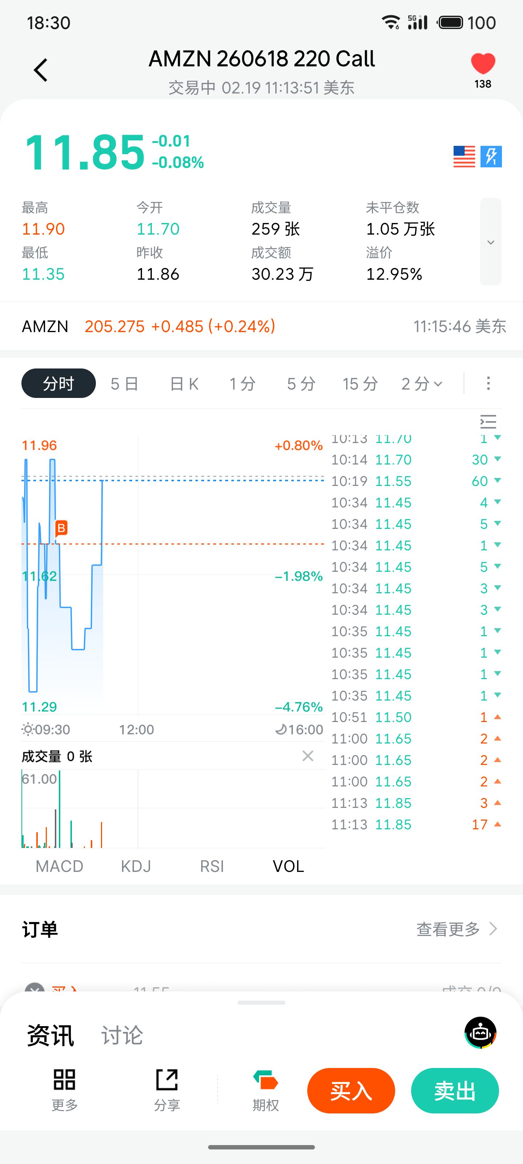Expand the quote details chevron panel
This screenshot has height=1164, width=523.
tap(491, 242)
